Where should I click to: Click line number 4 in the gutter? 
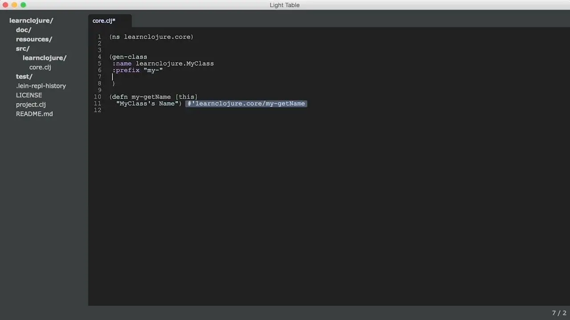[x=99, y=57]
